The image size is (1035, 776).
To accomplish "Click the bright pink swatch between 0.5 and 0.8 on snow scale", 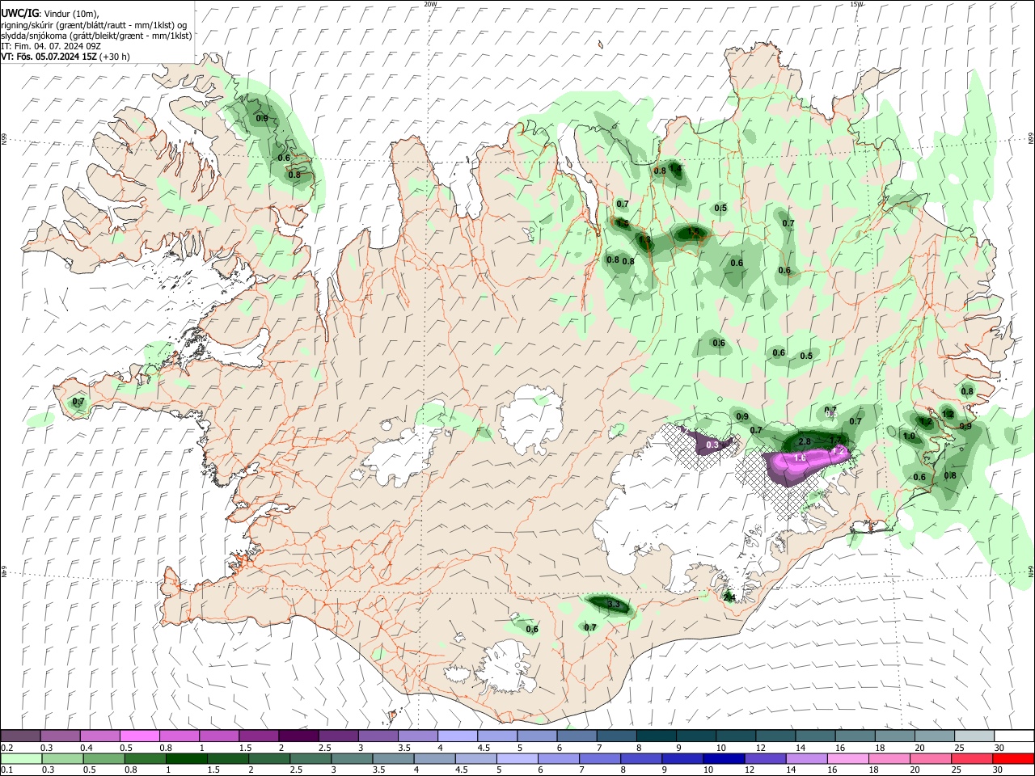I will pyautogui.click(x=140, y=736).
